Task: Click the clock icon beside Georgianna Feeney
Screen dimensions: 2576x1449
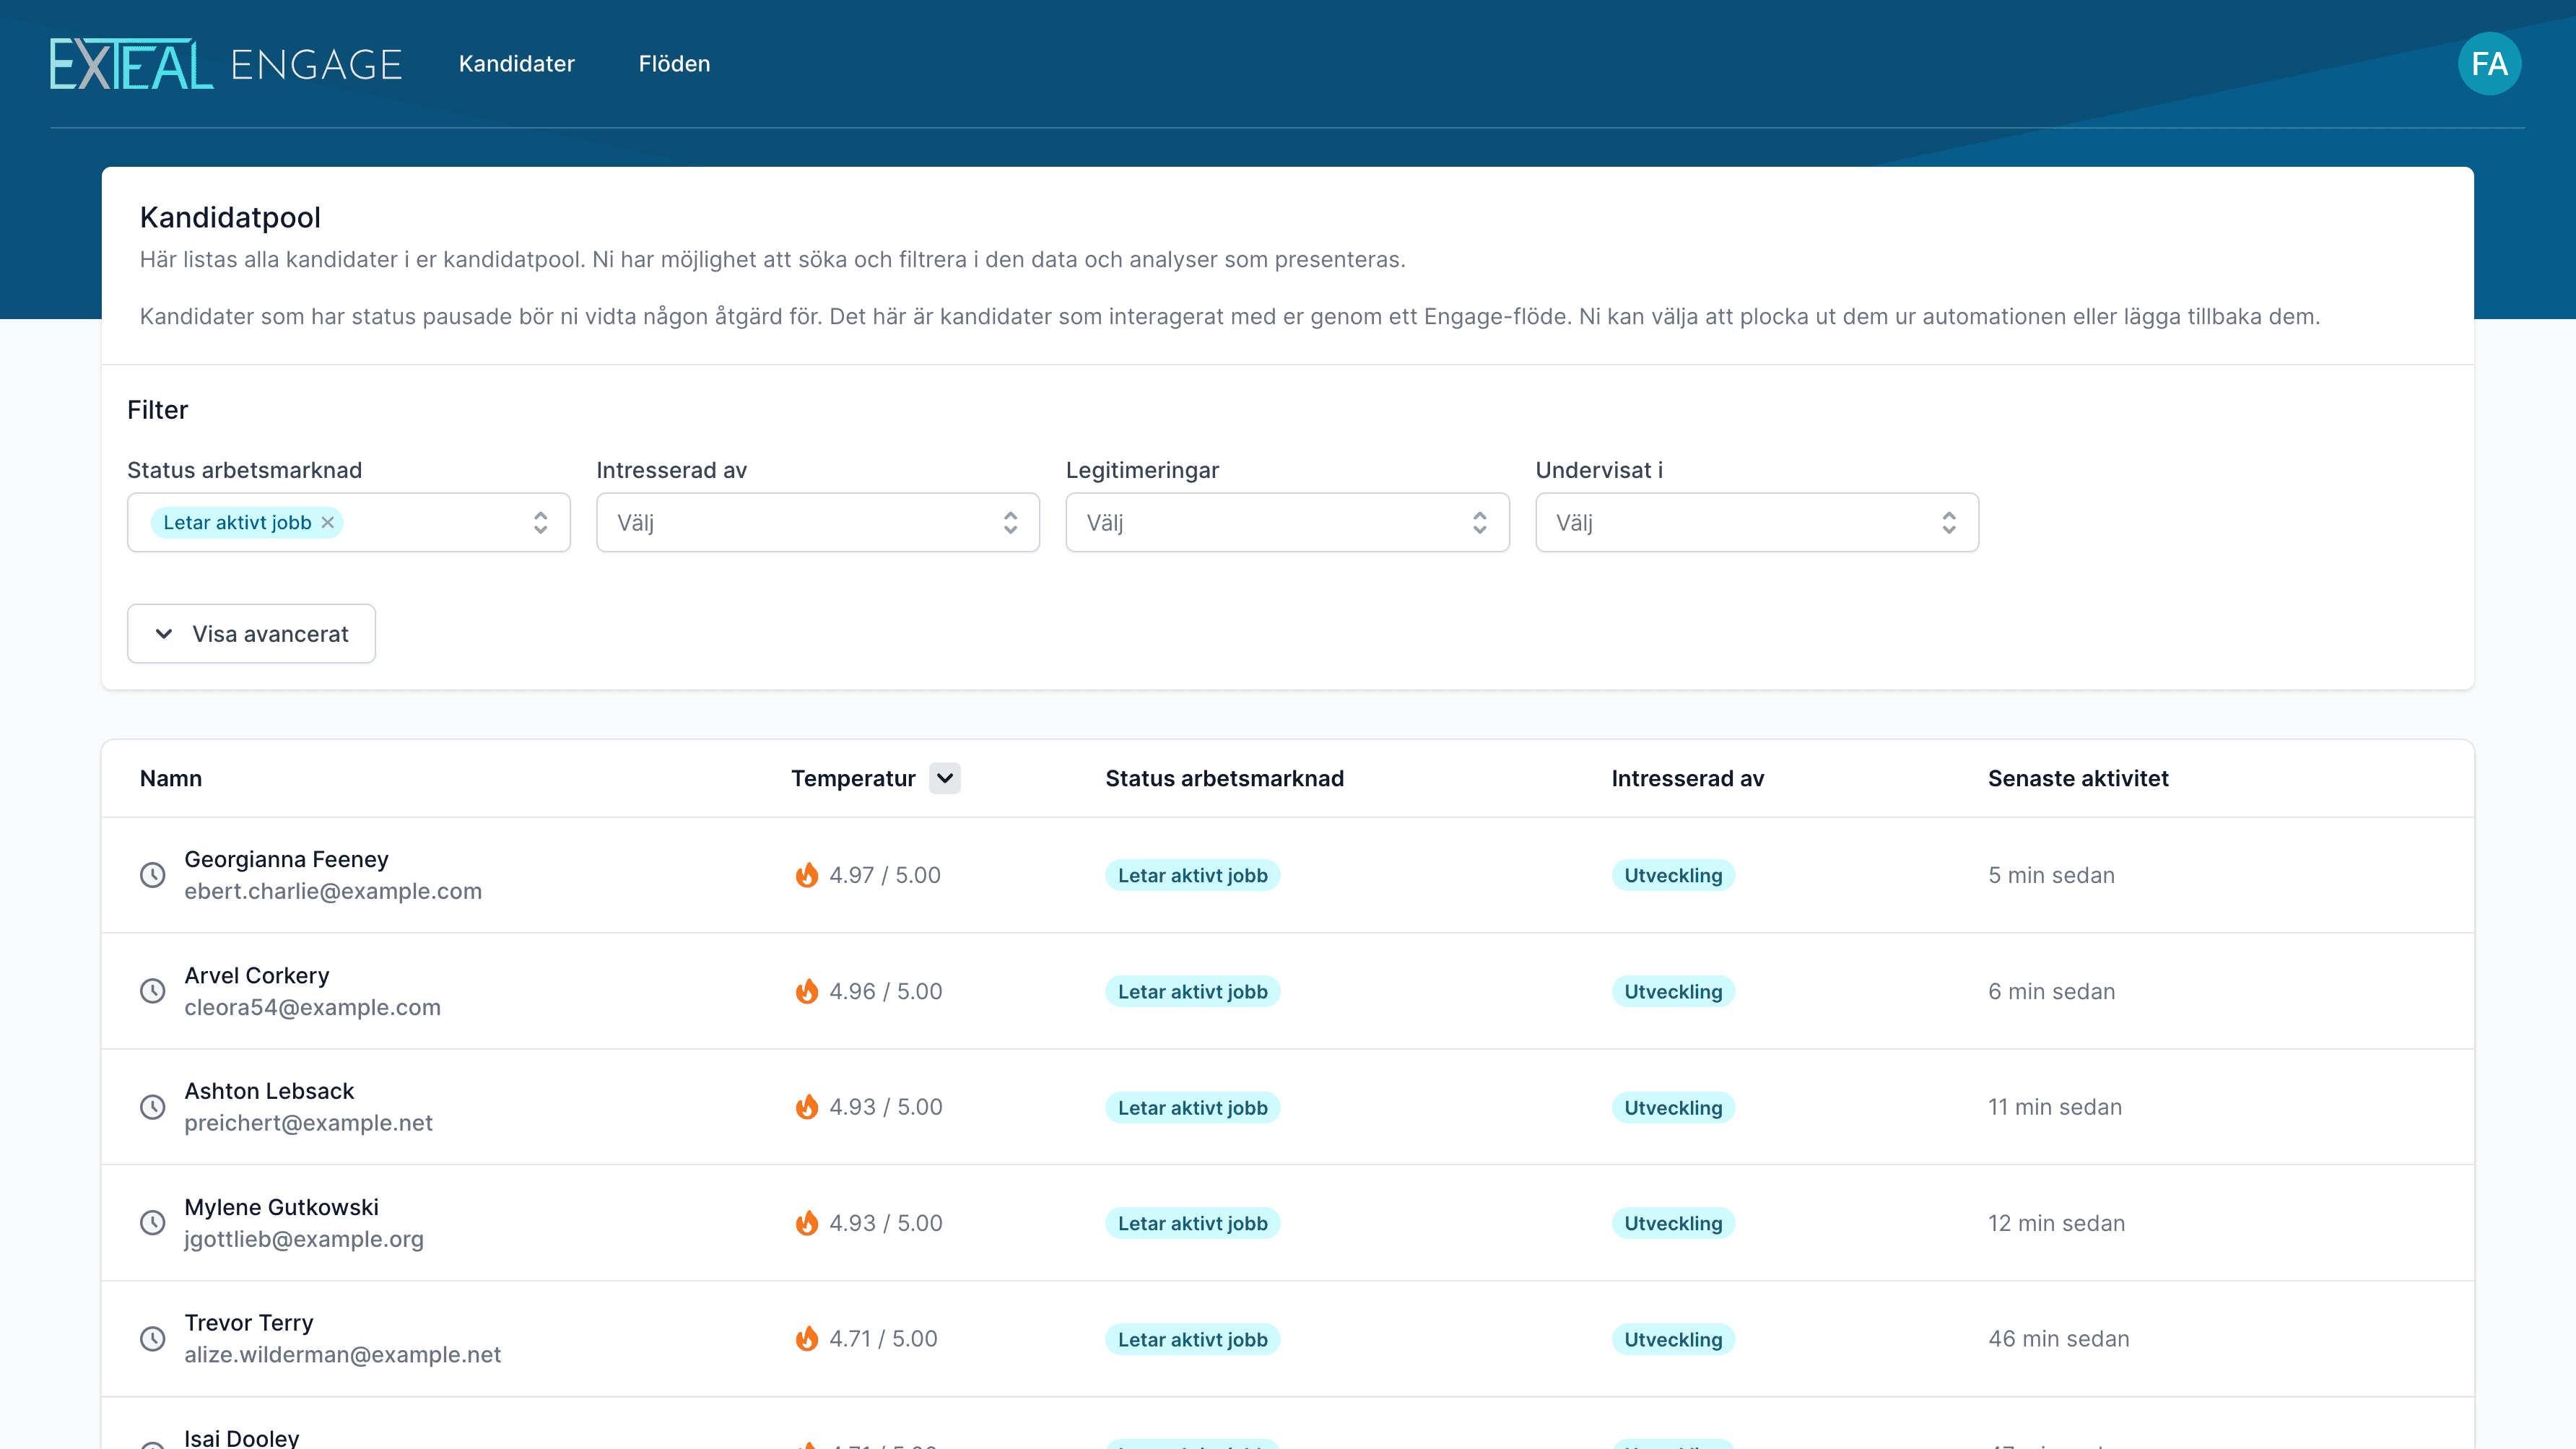Action: coord(152,875)
